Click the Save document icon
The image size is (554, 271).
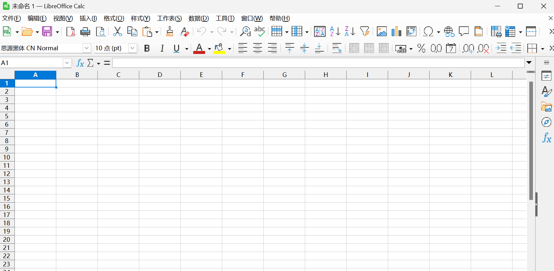[47, 32]
